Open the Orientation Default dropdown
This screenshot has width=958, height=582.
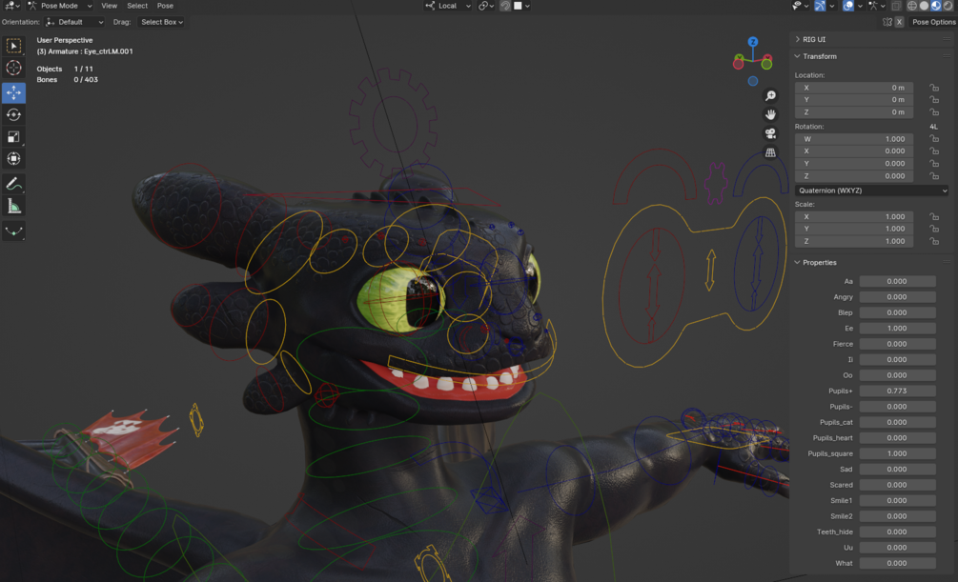coord(74,22)
